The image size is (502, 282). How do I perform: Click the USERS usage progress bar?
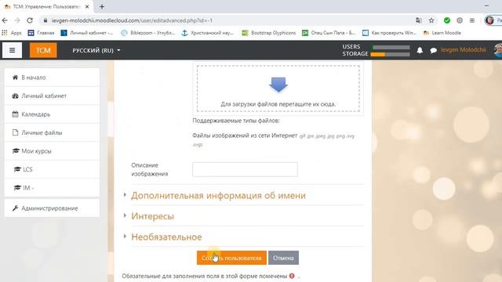(391, 47)
